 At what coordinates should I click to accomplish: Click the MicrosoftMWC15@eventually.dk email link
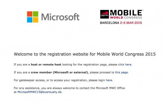pos(40,92)
